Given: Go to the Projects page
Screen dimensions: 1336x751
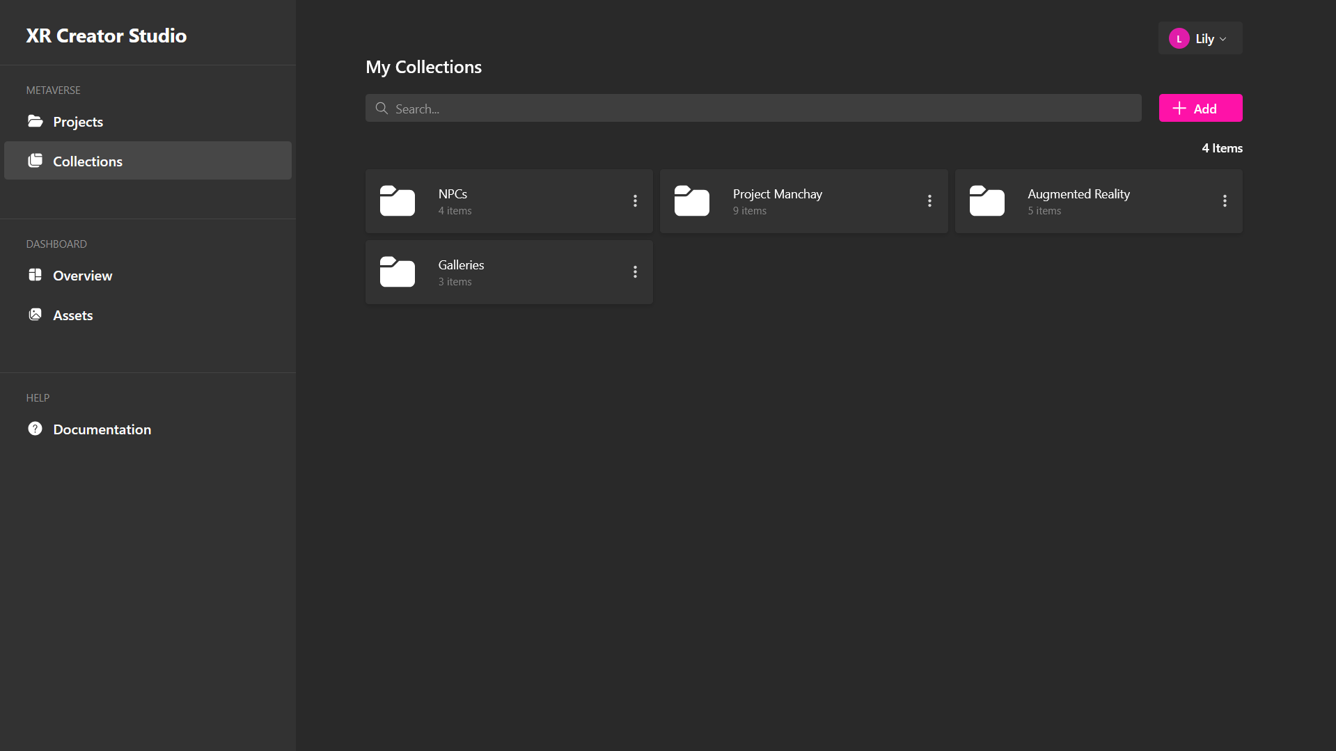Looking at the screenshot, I should 78,122.
